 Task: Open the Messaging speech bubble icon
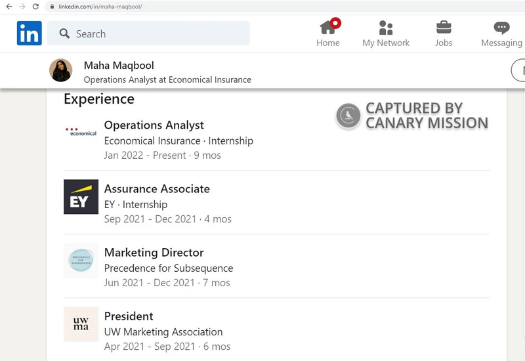[x=501, y=28]
